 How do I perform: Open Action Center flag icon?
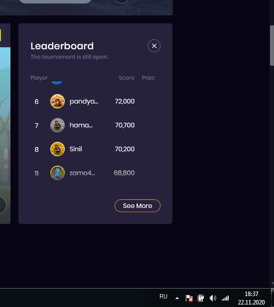pos(189,298)
